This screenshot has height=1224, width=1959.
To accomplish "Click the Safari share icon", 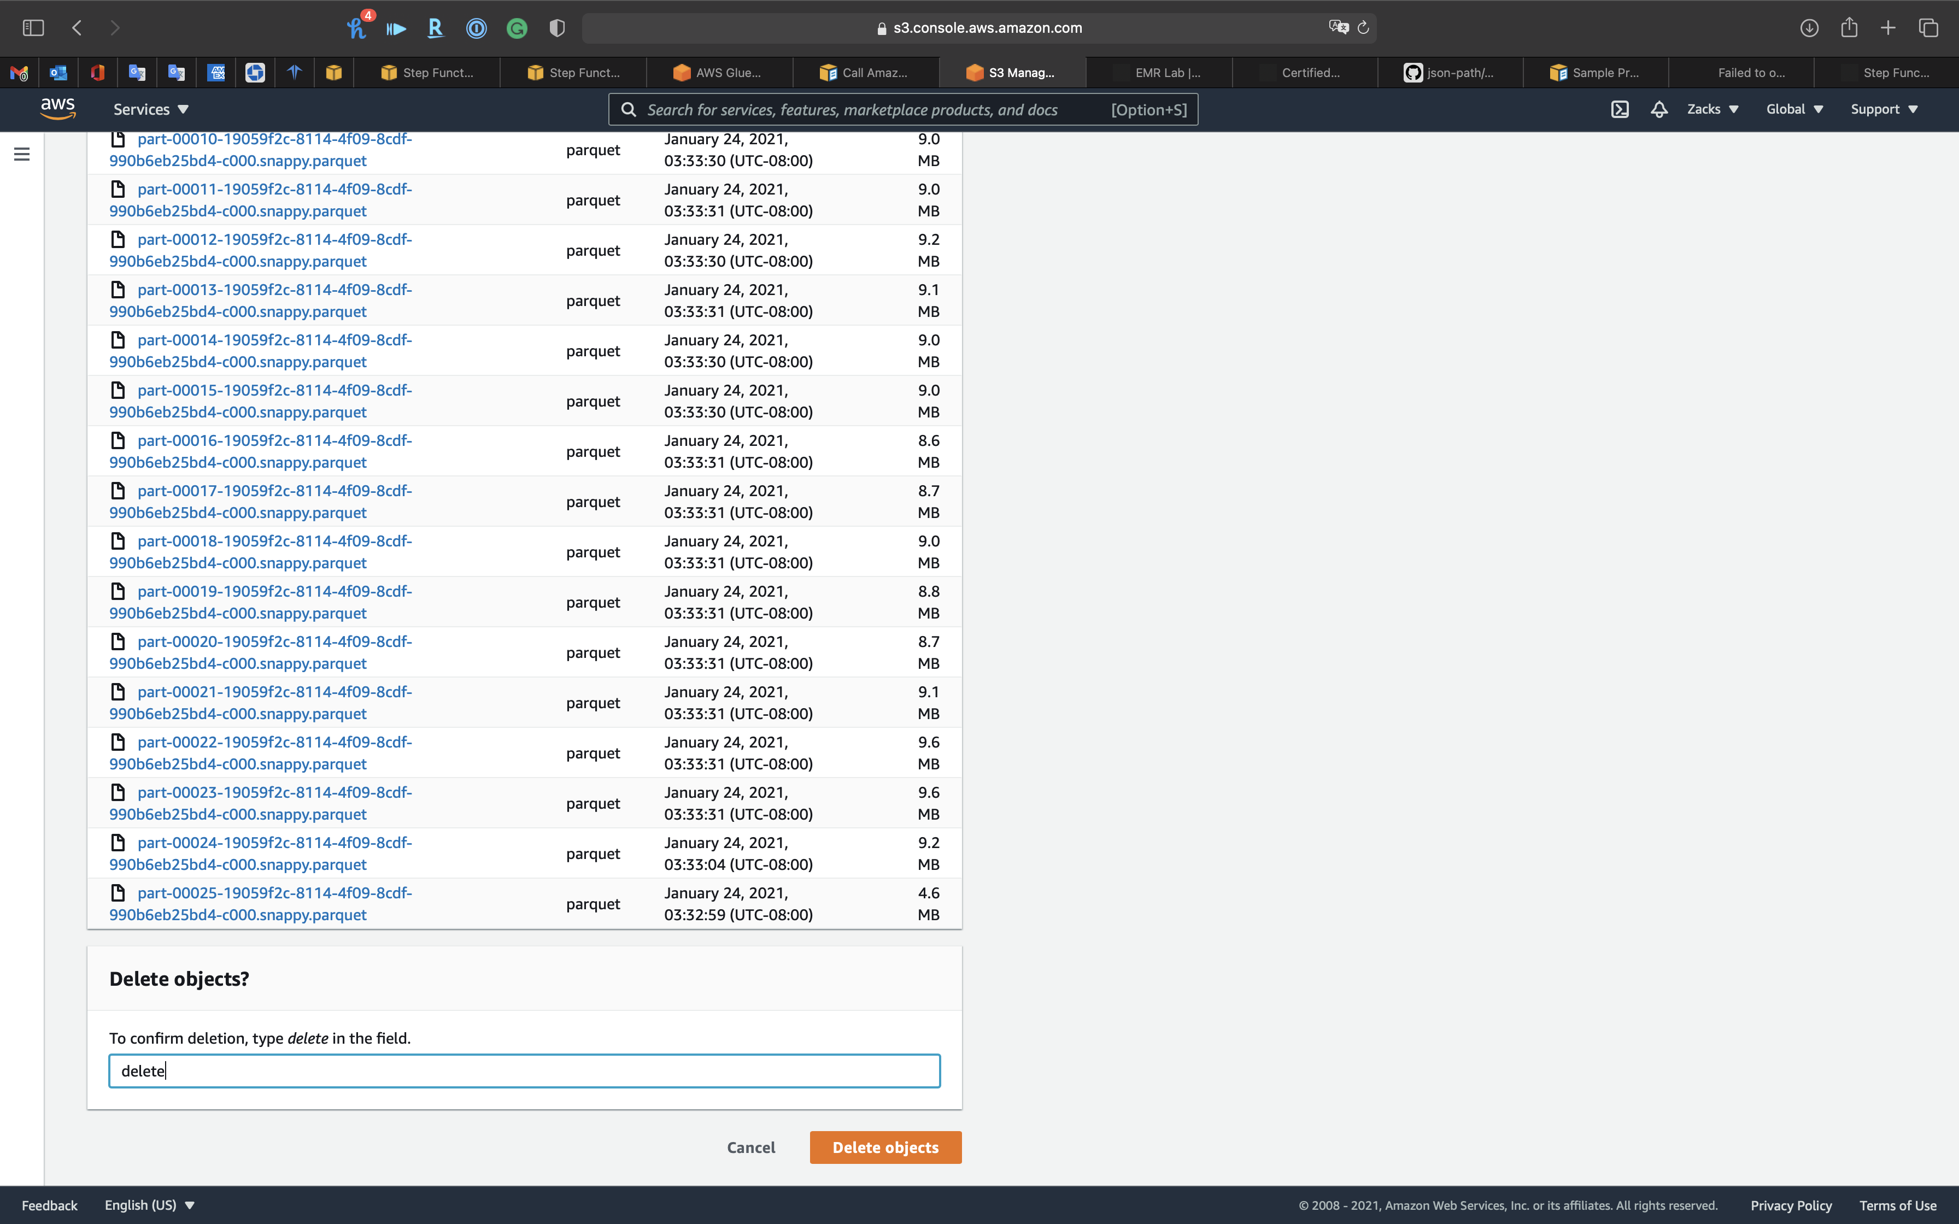I will pos(1849,28).
